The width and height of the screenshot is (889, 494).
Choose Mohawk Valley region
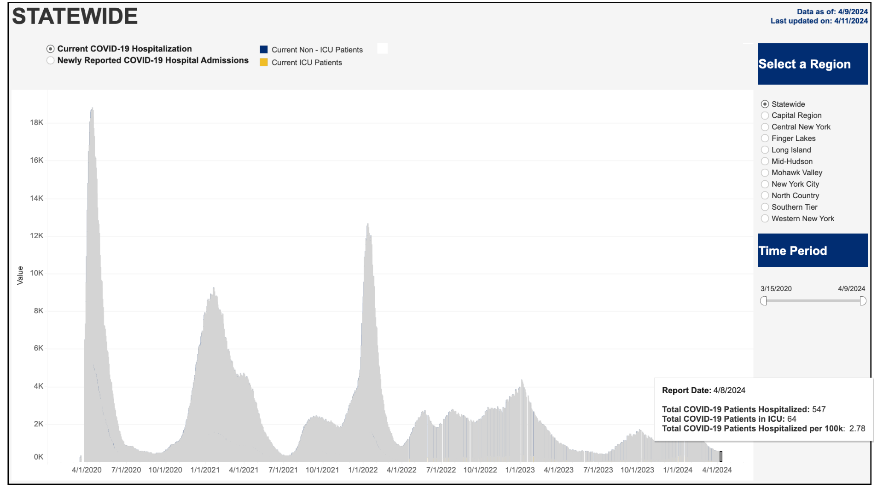(x=765, y=173)
